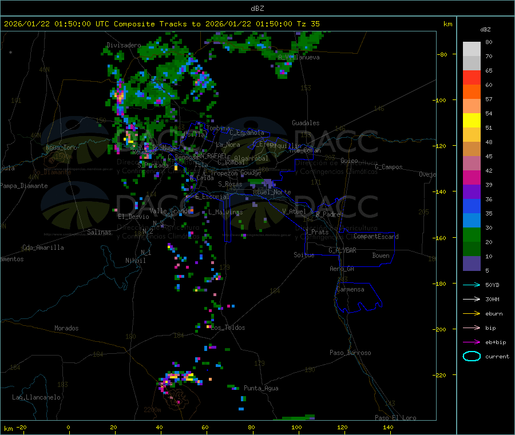Click the cyan 50YD arrow legend icon
This screenshot has height=435, width=515.
pyautogui.click(x=472, y=285)
